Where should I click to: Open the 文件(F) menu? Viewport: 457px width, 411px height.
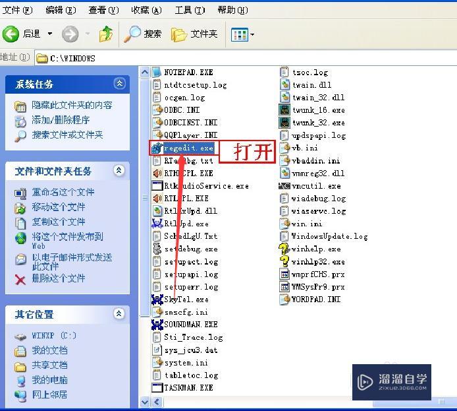click(17, 10)
